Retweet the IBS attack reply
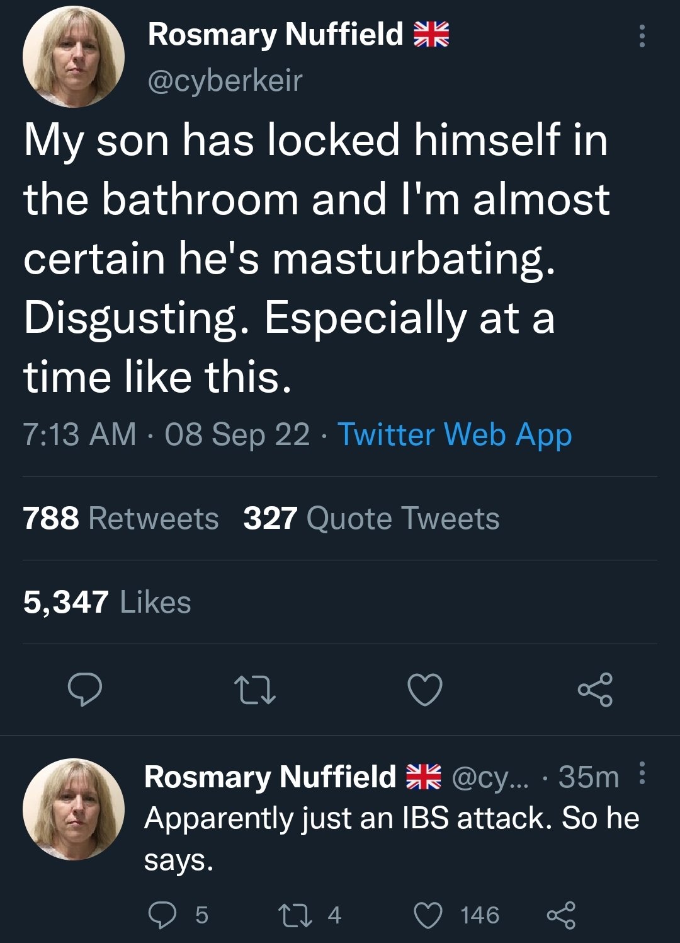680x943 pixels. pyautogui.click(x=295, y=915)
